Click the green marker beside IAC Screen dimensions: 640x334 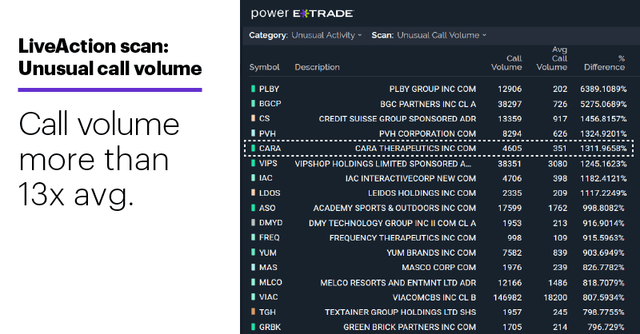click(253, 178)
